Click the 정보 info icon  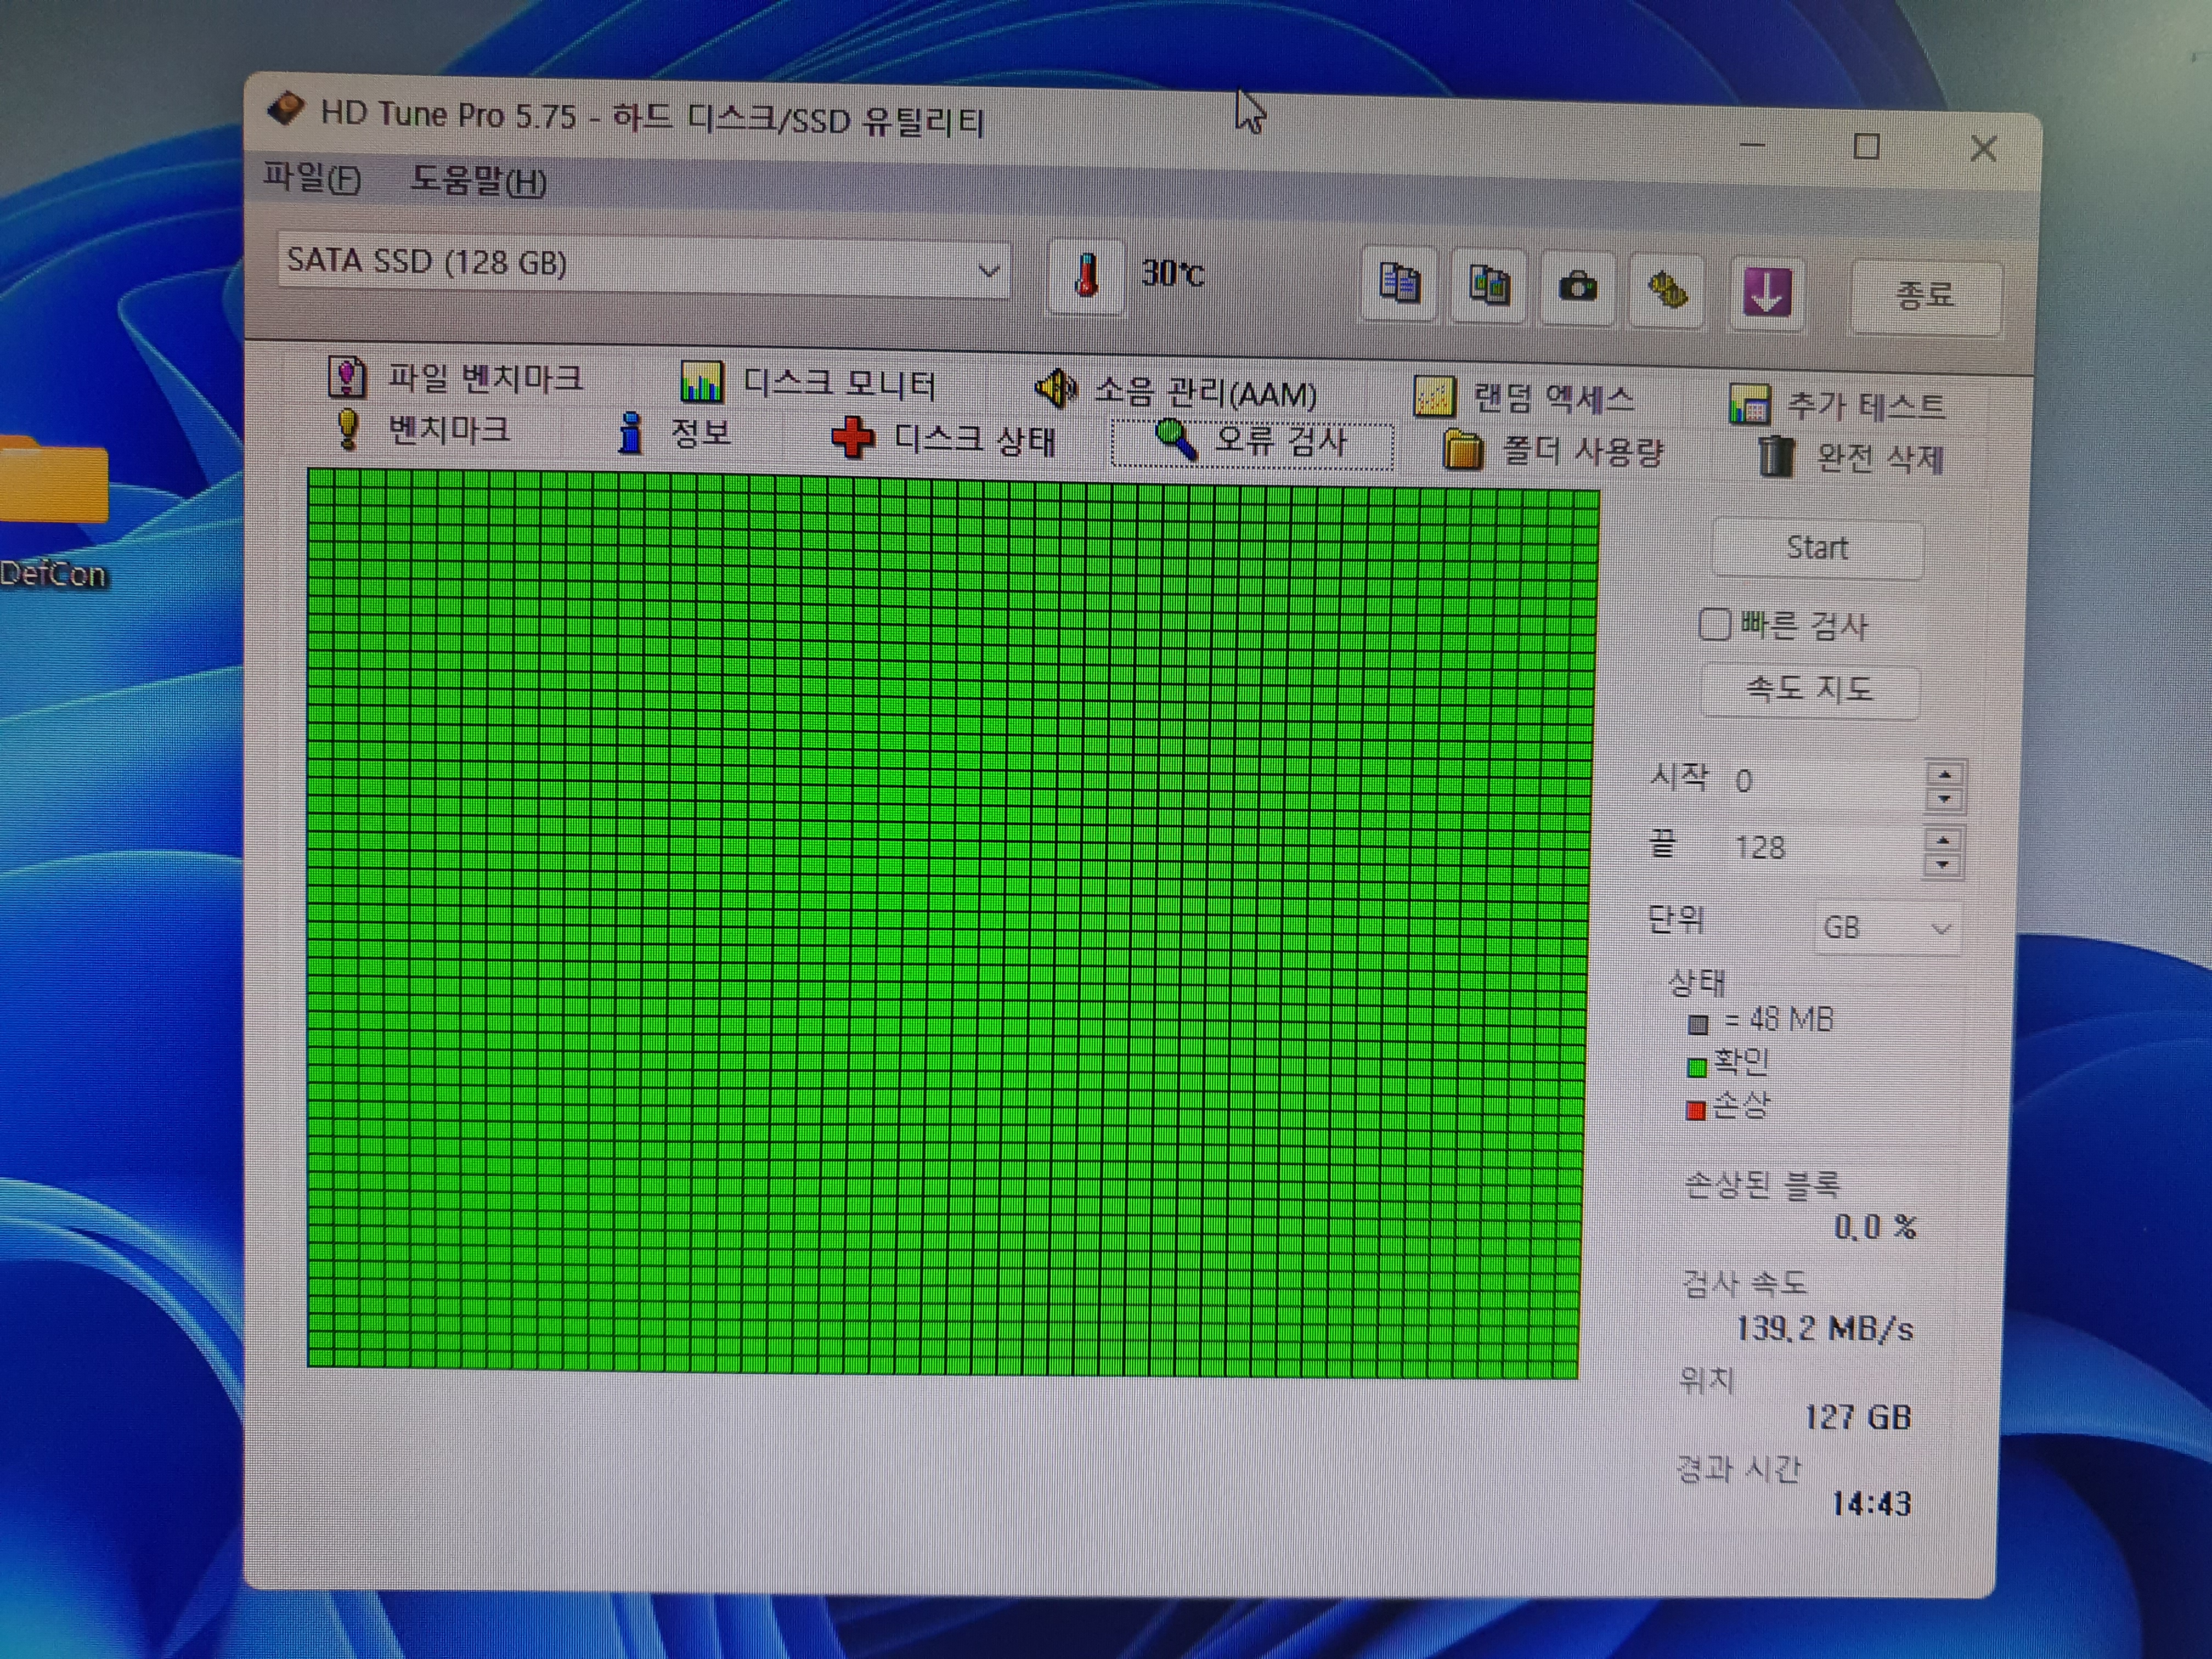[x=630, y=433]
